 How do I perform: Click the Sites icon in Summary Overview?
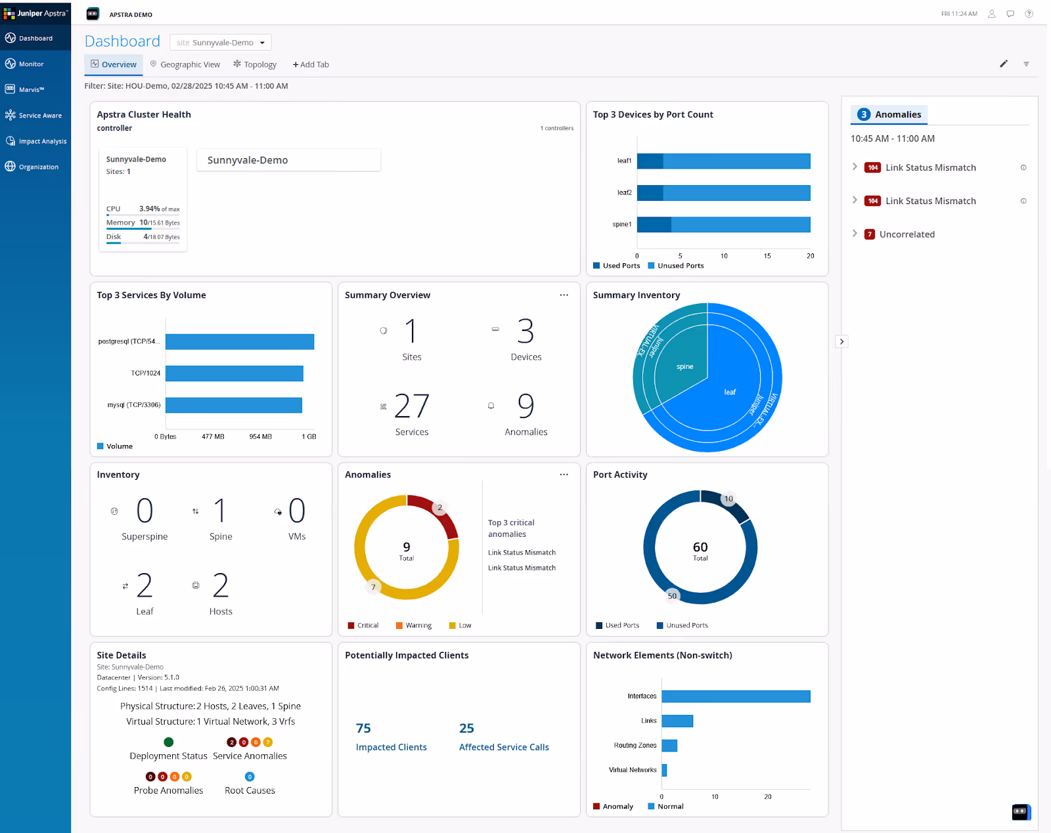point(384,331)
